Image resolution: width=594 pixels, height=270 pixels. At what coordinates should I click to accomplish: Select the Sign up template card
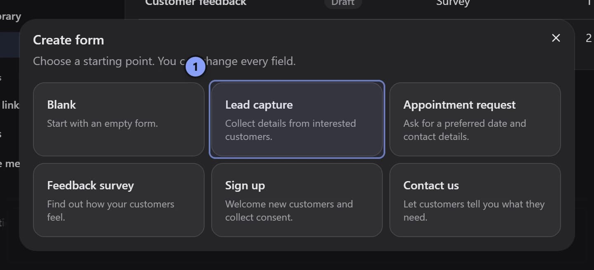(297, 200)
